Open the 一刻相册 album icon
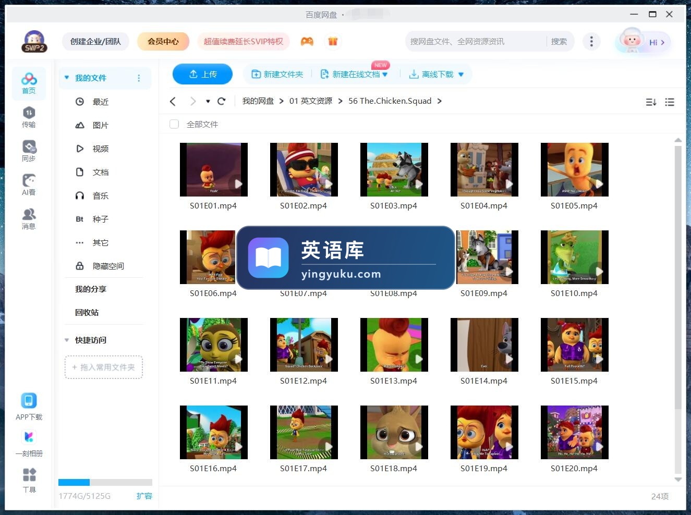The height and width of the screenshot is (515, 691). (29, 443)
